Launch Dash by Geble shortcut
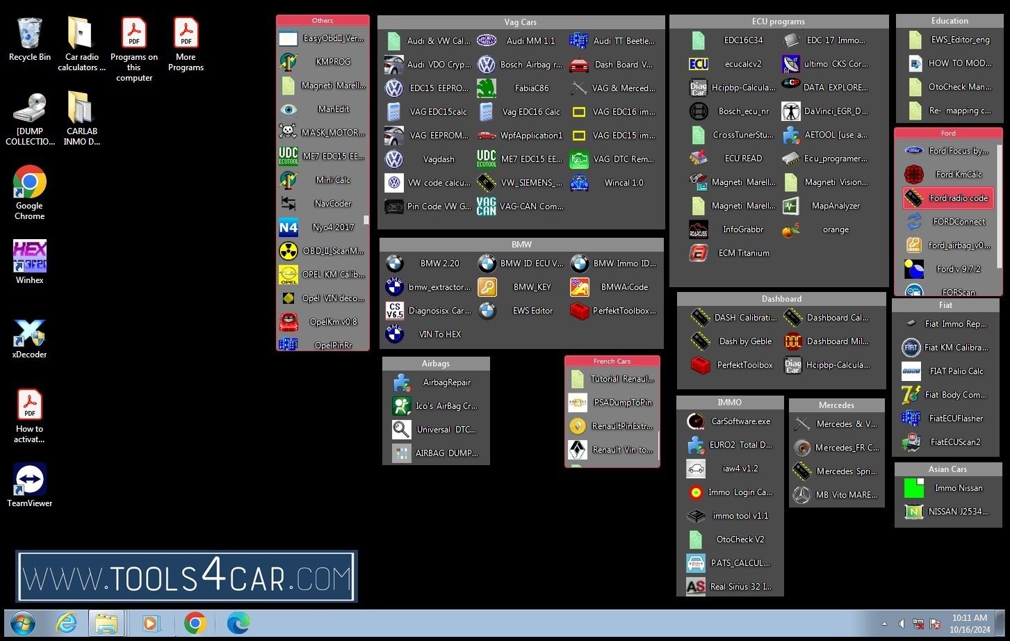The image size is (1010, 641). click(734, 341)
